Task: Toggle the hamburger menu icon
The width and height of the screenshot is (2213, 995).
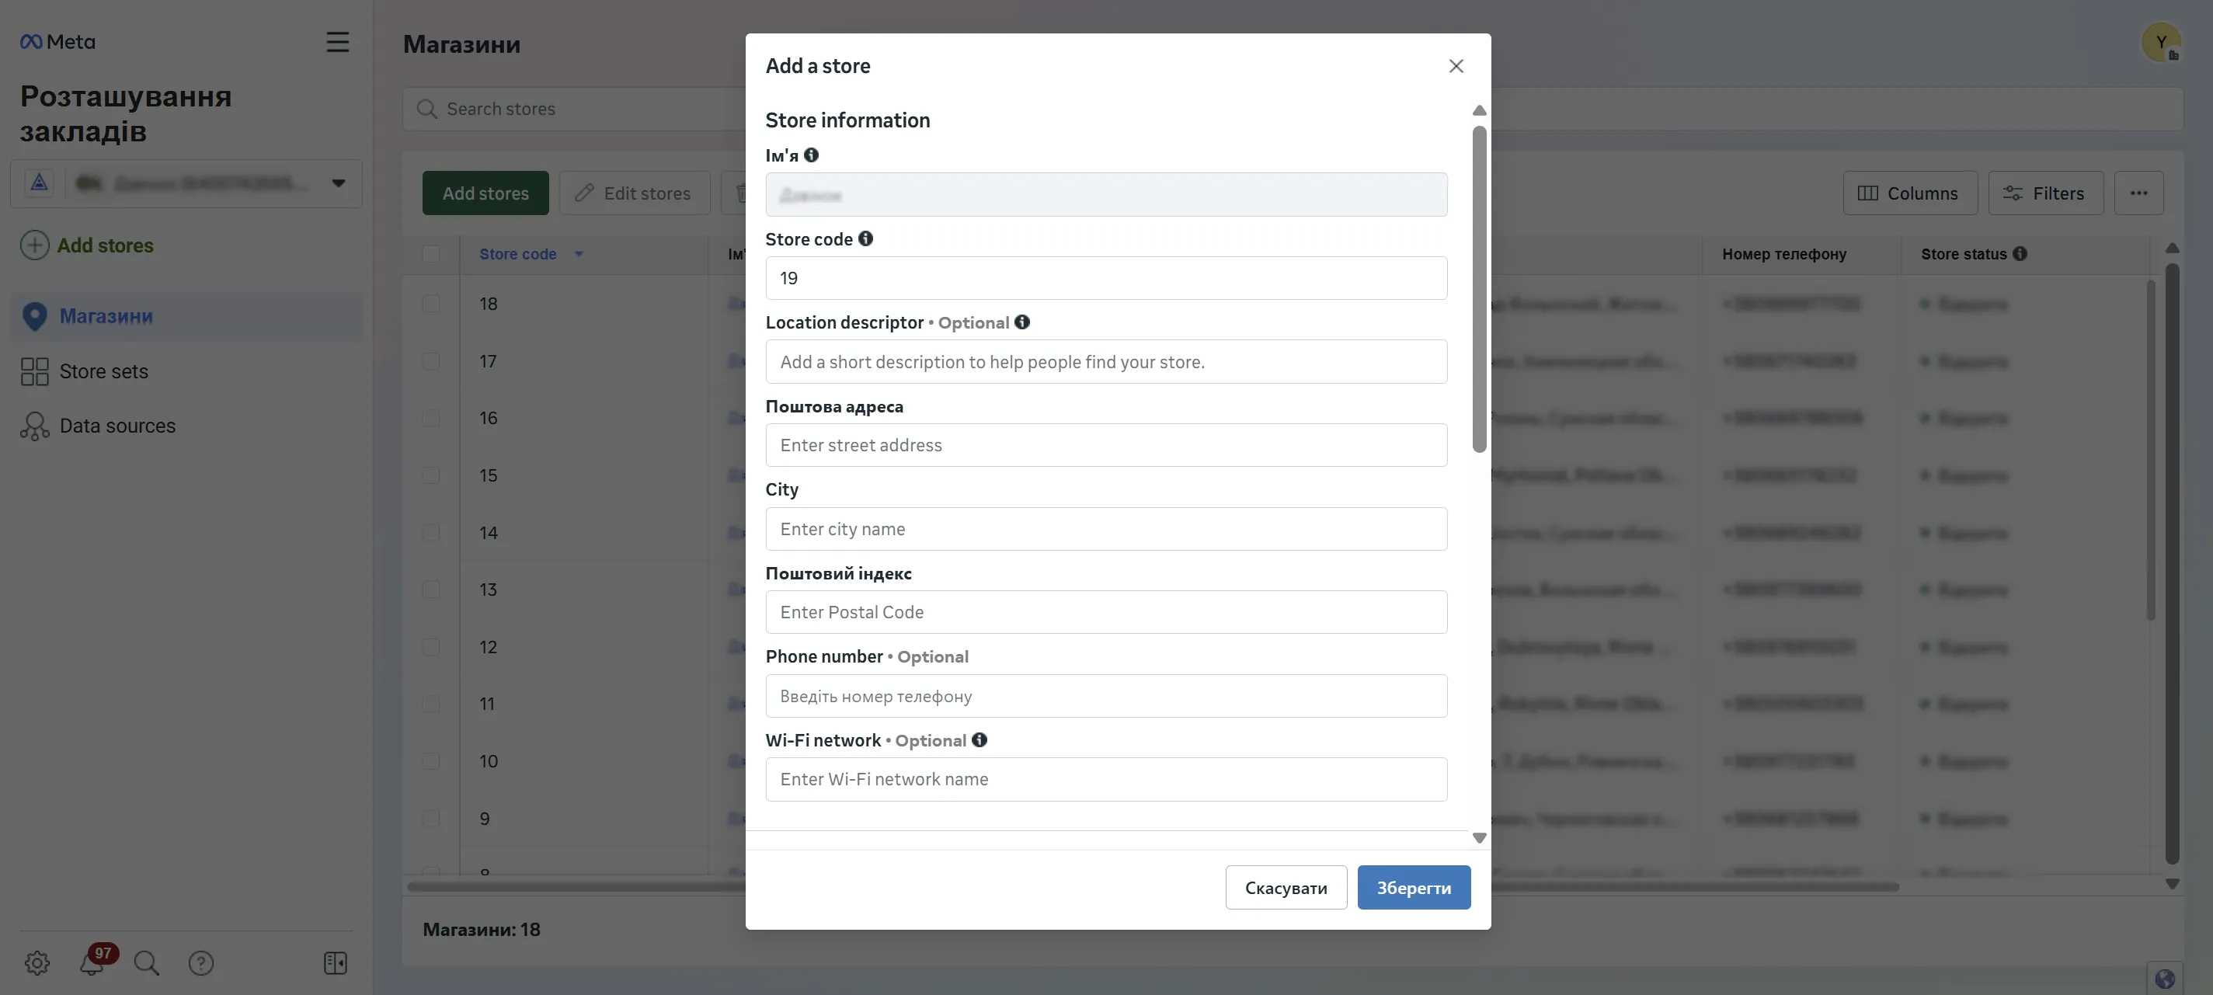Action: tap(338, 42)
